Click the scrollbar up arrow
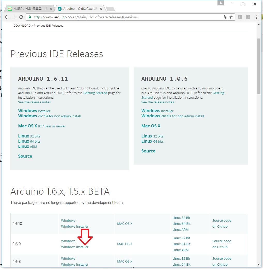The width and height of the screenshot is (263, 269). tap(259, 24)
